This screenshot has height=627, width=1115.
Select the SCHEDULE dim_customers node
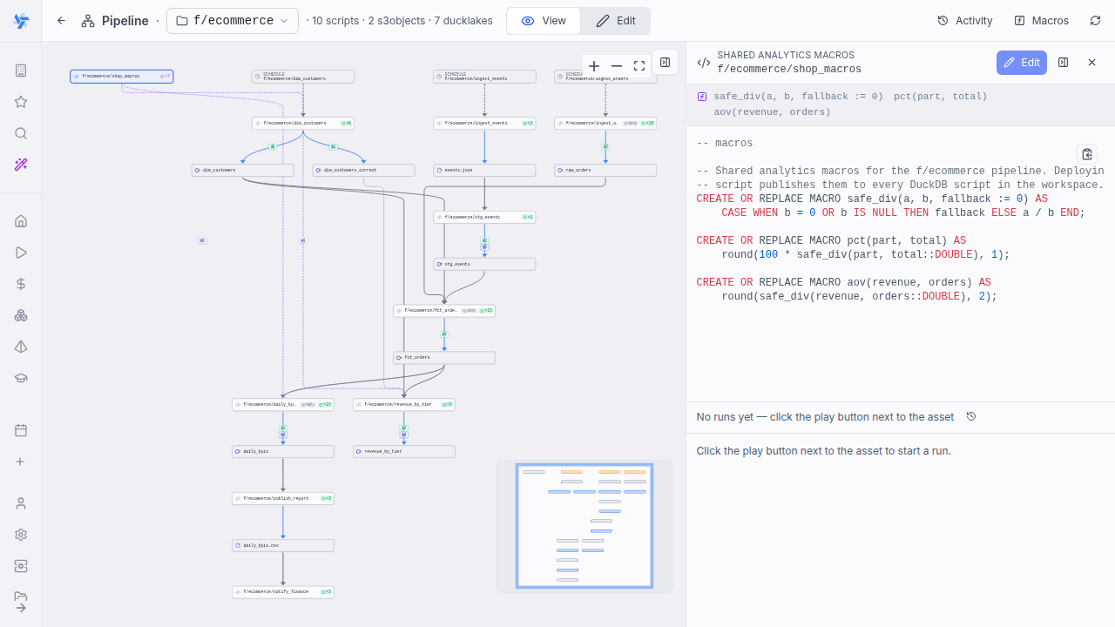303,77
